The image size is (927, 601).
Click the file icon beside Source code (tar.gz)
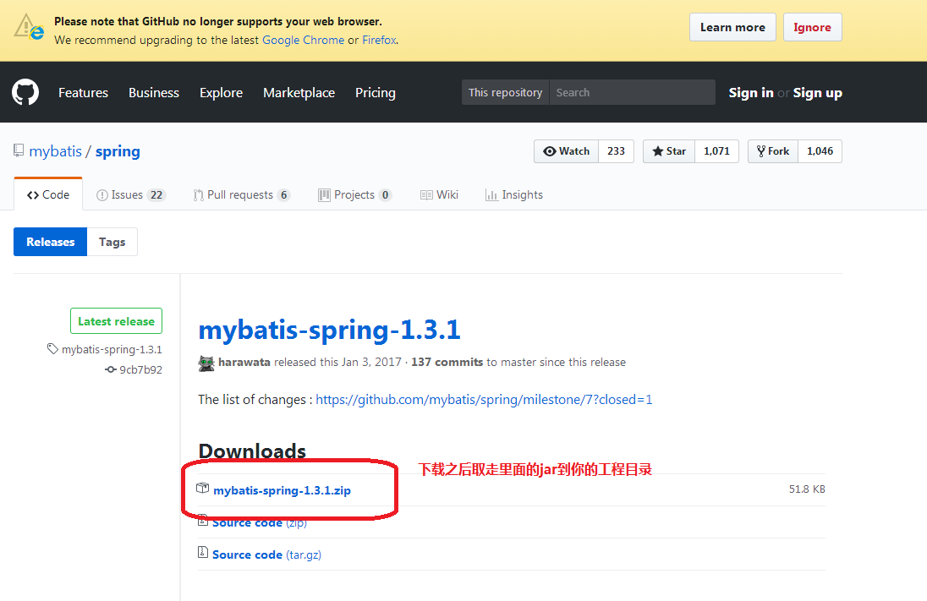[x=203, y=552]
